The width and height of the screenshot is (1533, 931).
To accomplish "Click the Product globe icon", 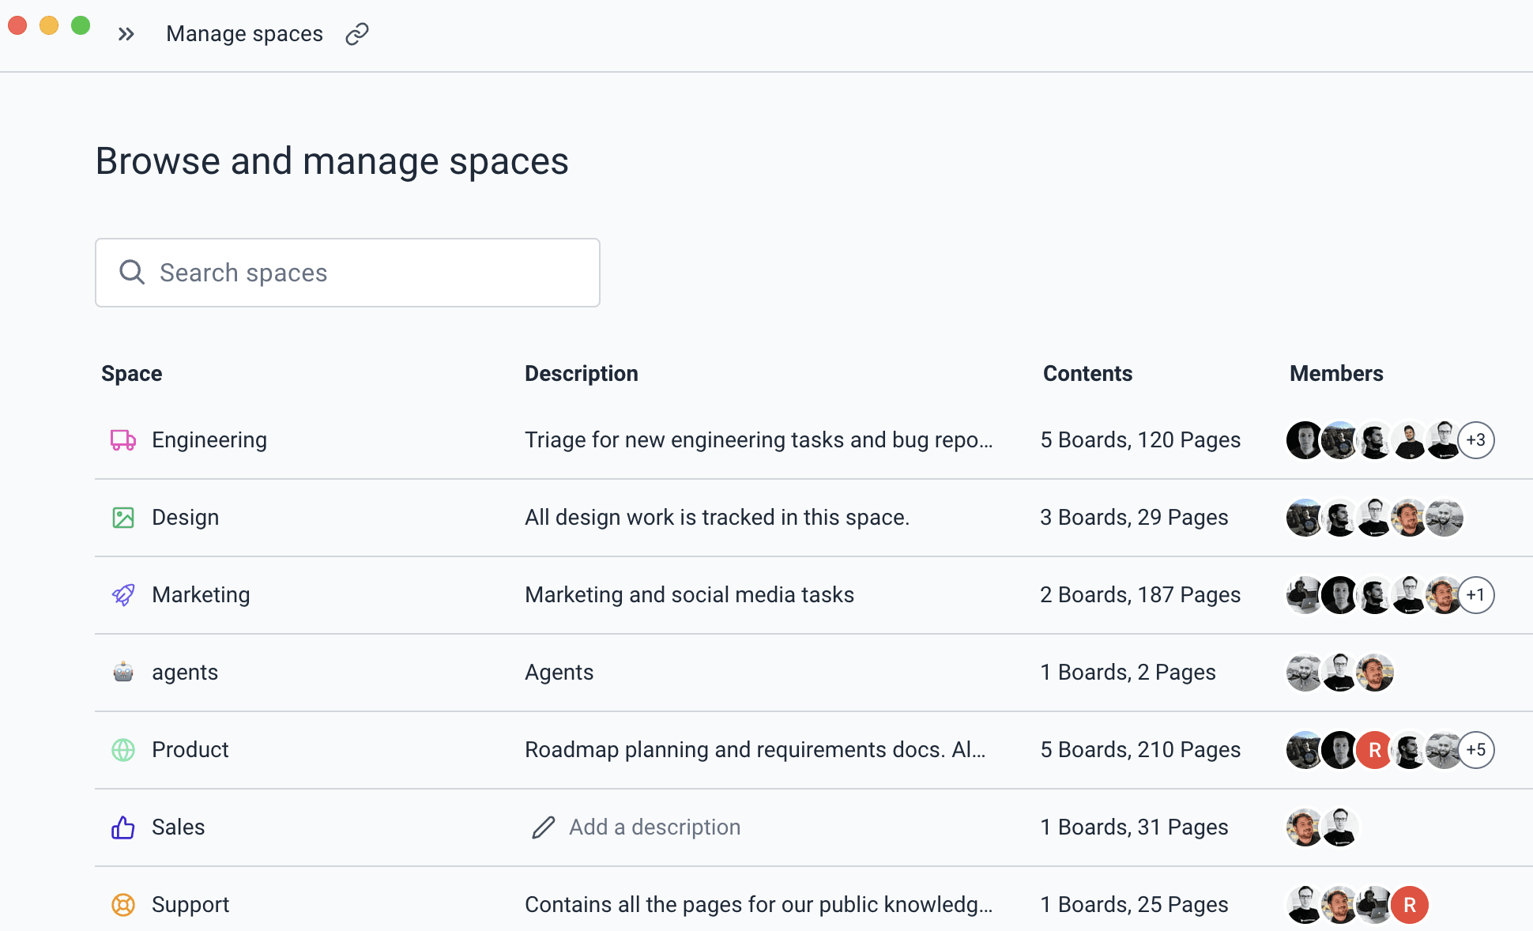I will 122,750.
